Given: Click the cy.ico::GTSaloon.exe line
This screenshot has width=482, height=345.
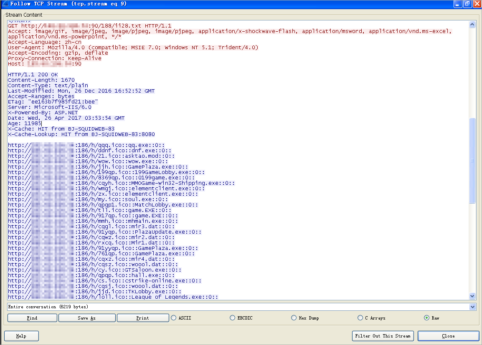Looking at the screenshot, I should pos(94,270).
